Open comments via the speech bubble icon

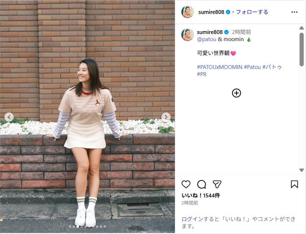click(x=201, y=184)
